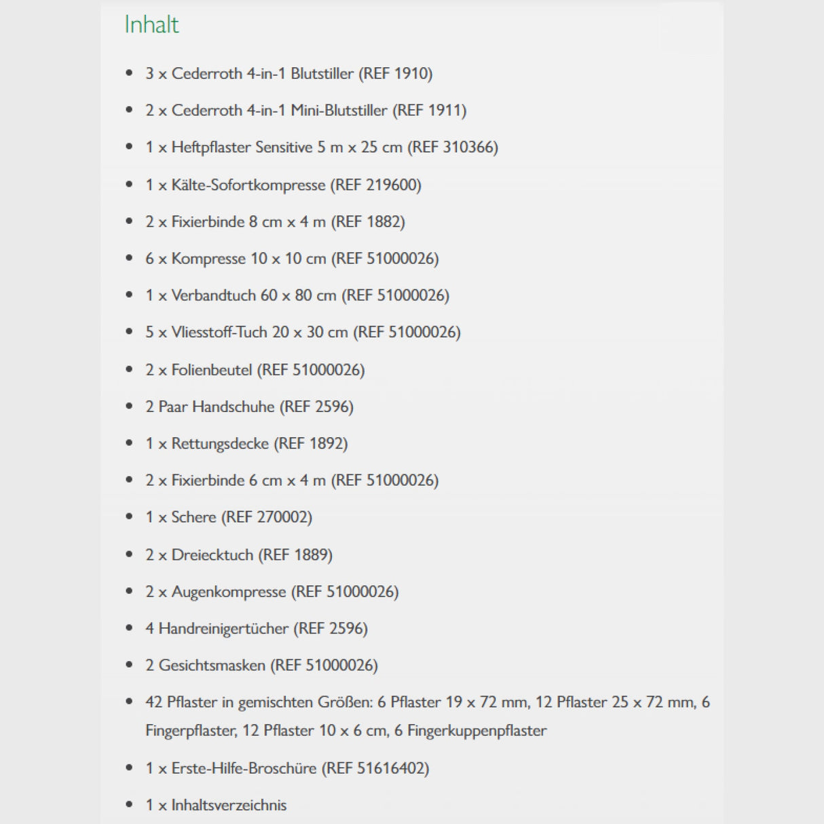Image resolution: width=824 pixels, height=824 pixels.
Task: Click the Kompresse 10 x 10 cm entry
Action: pos(292,259)
